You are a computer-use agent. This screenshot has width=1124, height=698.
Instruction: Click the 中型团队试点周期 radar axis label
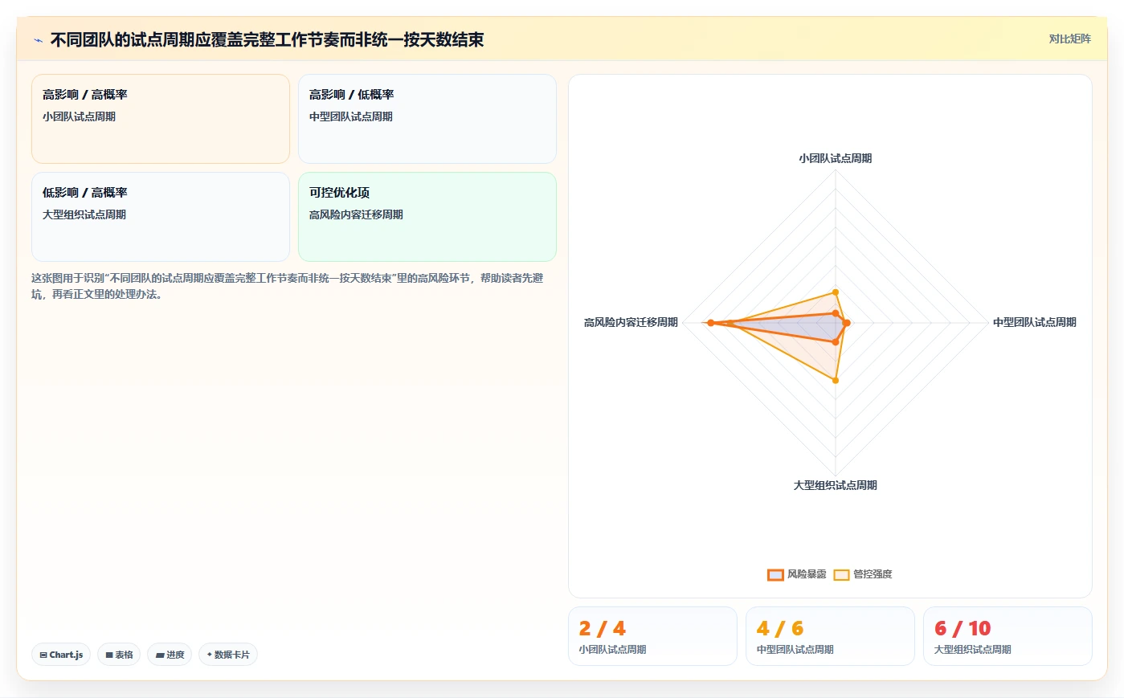click(1035, 322)
